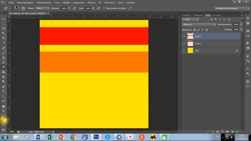Open the brush panel toggle in options bar
Image resolution: width=251 pixels, height=141 pixels.
pyautogui.click(x=24, y=8)
